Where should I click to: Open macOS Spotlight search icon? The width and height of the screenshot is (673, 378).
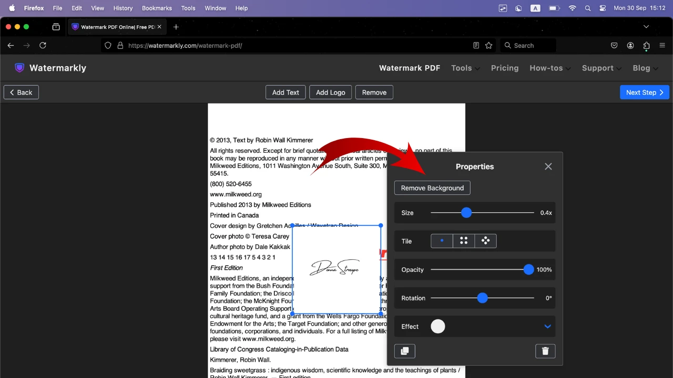tap(588, 8)
